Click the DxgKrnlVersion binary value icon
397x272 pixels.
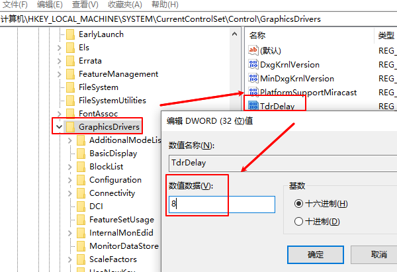pyautogui.click(x=253, y=64)
